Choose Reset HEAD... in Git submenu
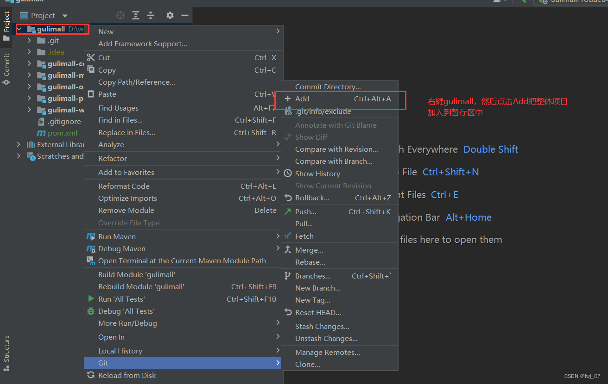The height and width of the screenshot is (384, 608). click(x=340, y=312)
